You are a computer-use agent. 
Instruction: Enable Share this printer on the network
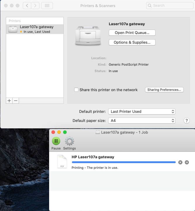76,90
